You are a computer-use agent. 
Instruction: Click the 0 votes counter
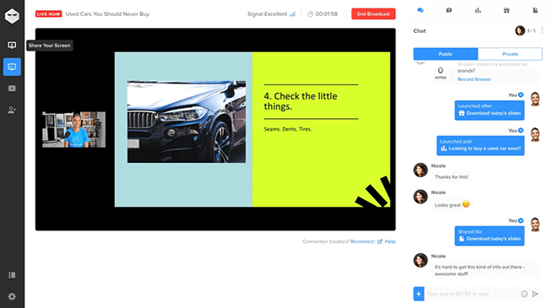[440, 73]
